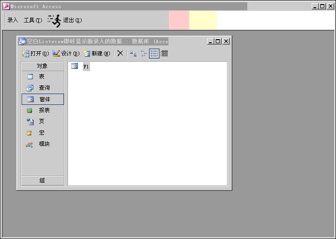This screenshot has height=239, width=336.
Task: Click the running figure exit icon
Action: [x=54, y=21]
